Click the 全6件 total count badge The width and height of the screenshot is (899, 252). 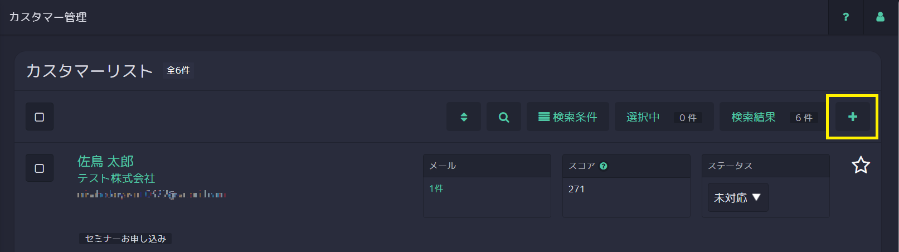click(178, 70)
